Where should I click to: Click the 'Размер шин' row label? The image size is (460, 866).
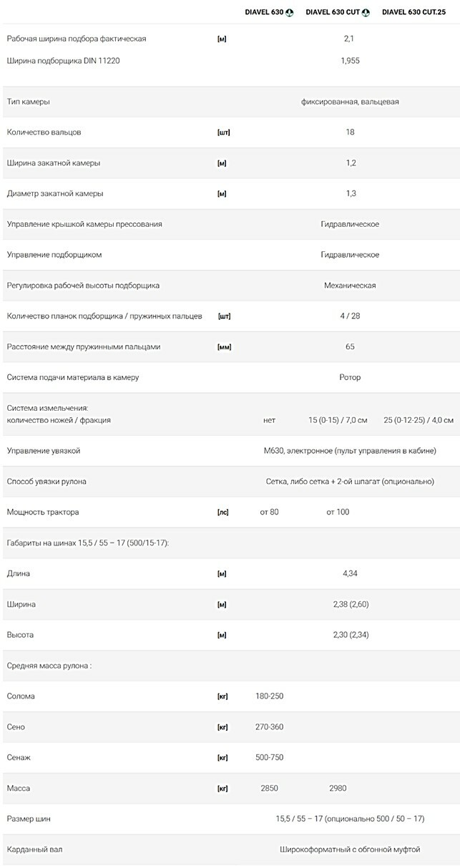click(x=29, y=819)
